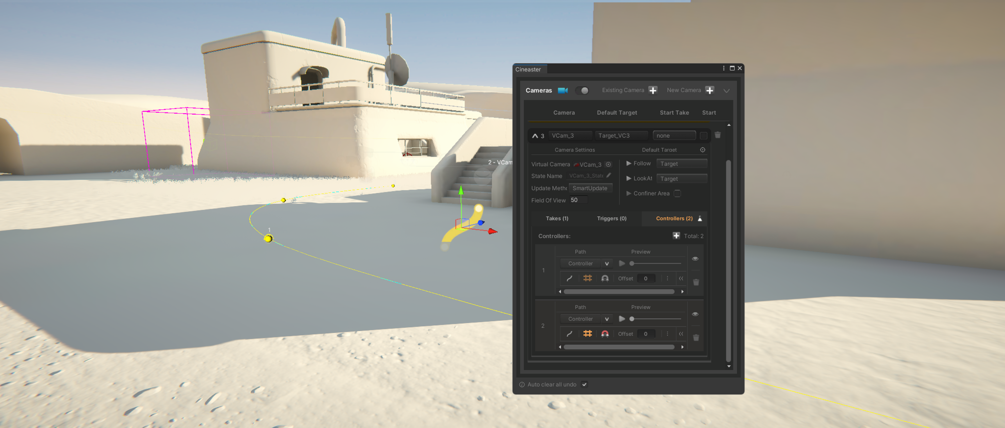The height and width of the screenshot is (428, 1005).
Task: Play the preview of controller 2
Action: (622, 319)
